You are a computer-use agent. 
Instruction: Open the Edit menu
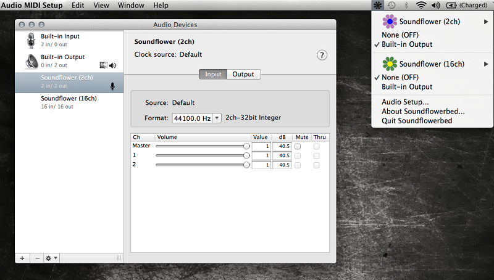pyautogui.click(x=78, y=6)
